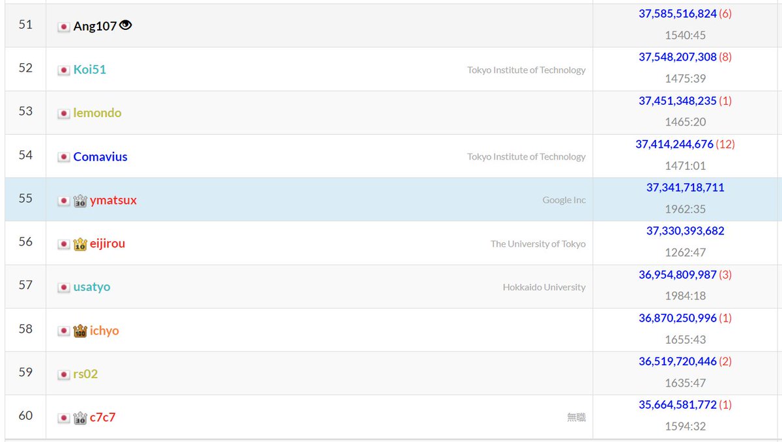Click the crown 100 badge beside ichyo

[80, 331]
